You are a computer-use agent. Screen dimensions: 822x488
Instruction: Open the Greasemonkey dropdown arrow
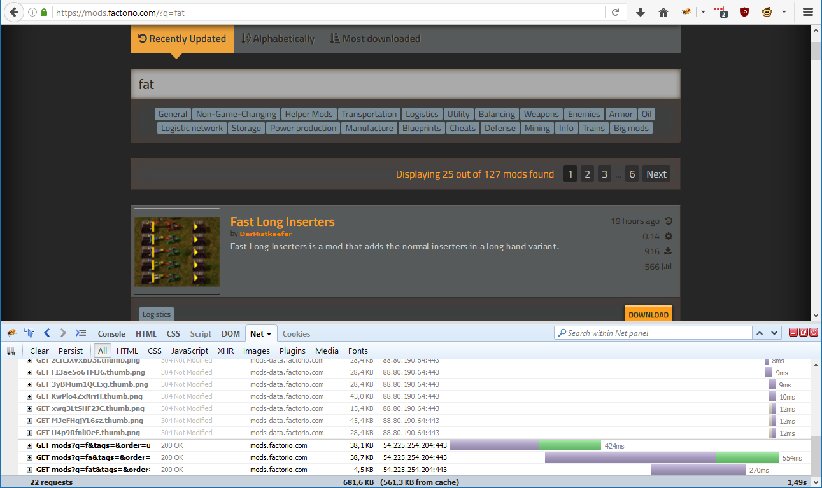[784, 12]
